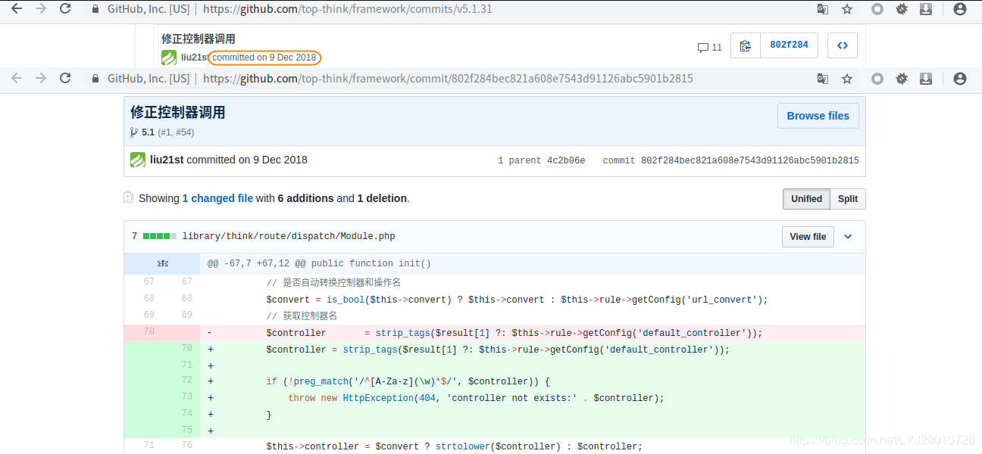Viewport: 982px width, 454px height.
Task: Open the 802f284 commit link
Action: click(x=789, y=45)
